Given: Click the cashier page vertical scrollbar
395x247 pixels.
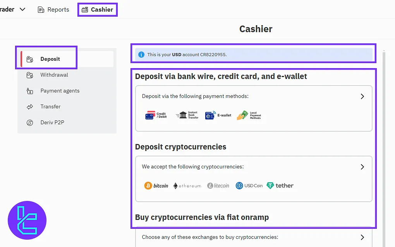Looking at the screenshot, I should 384,149.
